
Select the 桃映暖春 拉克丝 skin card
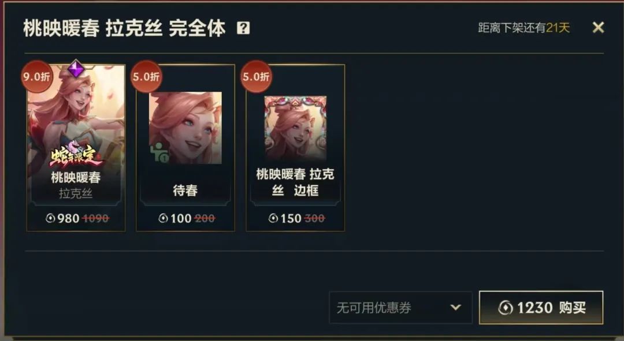[x=76, y=148]
